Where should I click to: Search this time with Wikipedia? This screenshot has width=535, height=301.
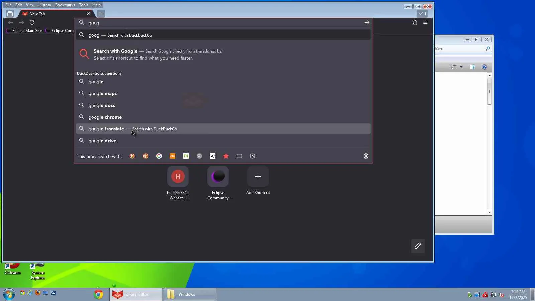[x=213, y=156]
